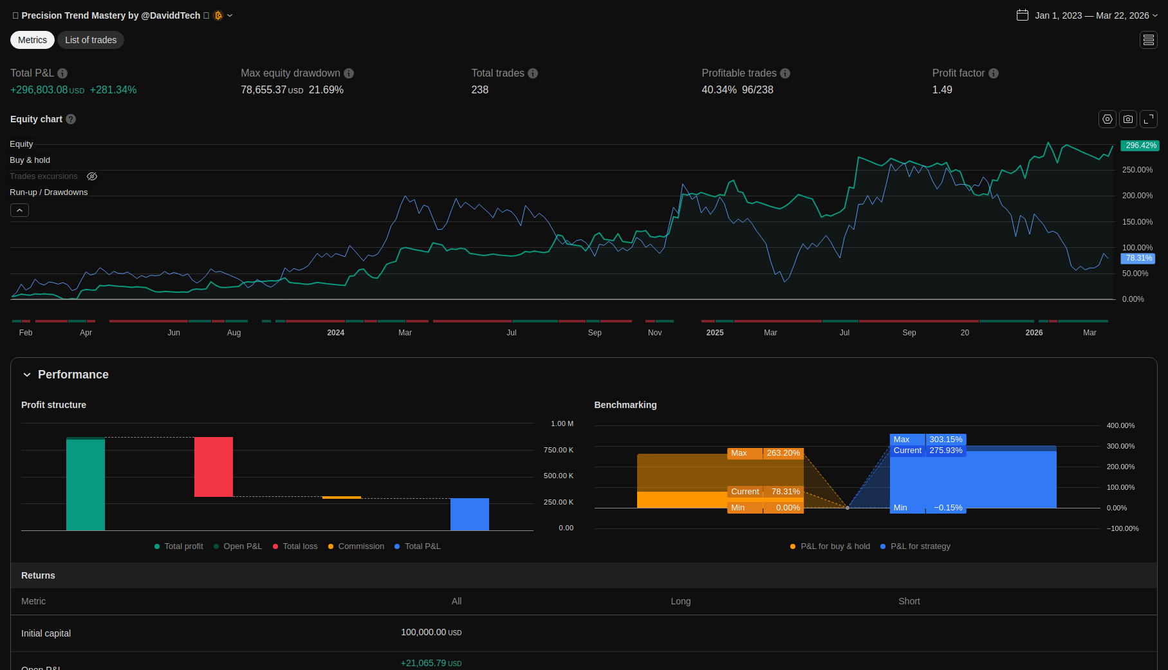
Task: Show Trades excursions using the eye icon
Action: (92, 176)
